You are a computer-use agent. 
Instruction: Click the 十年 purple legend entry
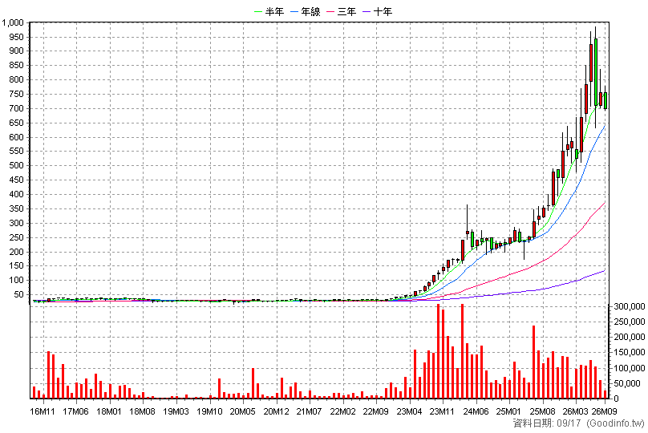[x=378, y=11]
